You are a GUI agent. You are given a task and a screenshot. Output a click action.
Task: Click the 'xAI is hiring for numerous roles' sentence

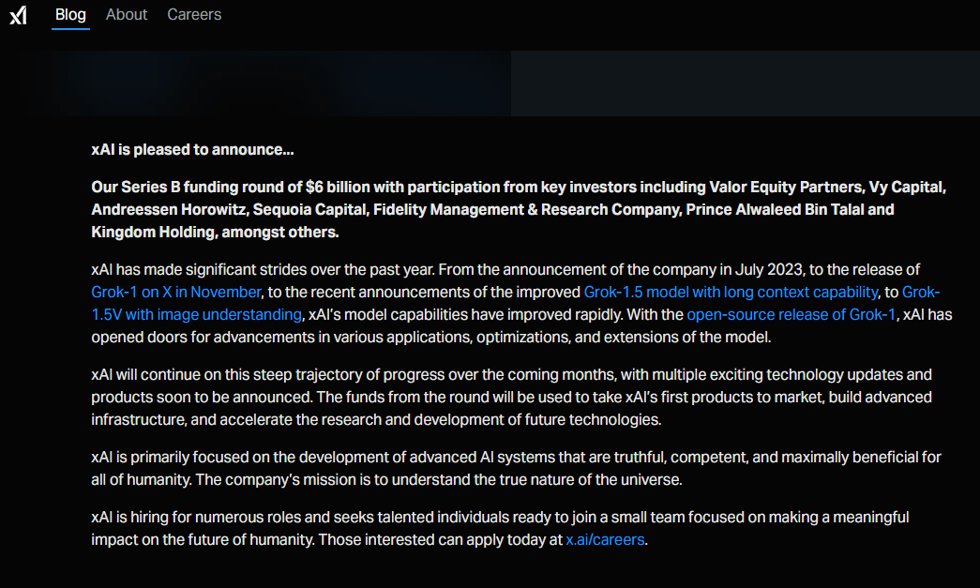(x=500, y=528)
